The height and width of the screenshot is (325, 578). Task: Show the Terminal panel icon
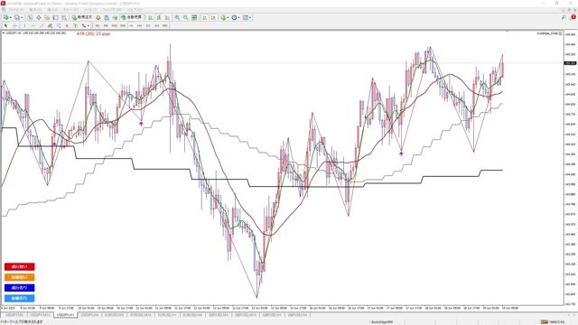(55, 17)
